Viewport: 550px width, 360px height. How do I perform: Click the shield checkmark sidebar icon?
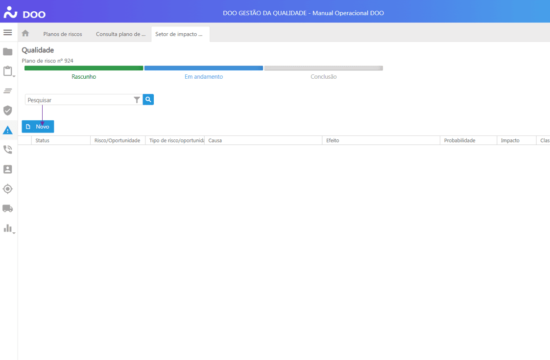click(x=8, y=111)
